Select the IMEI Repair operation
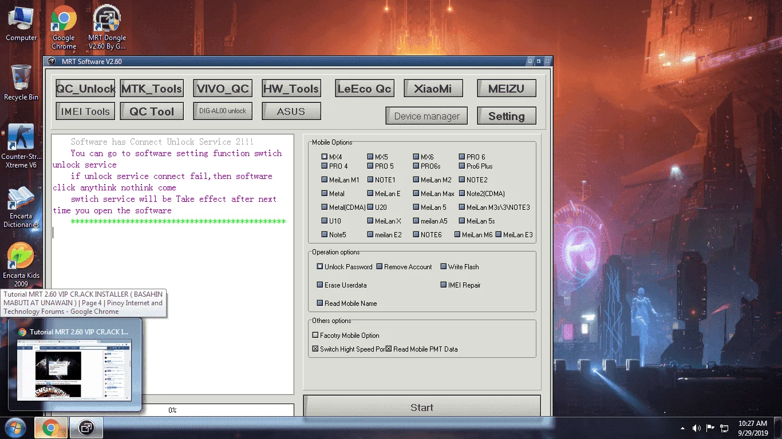Image resolution: width=782 pixels, height=439 pixels. 444,285
